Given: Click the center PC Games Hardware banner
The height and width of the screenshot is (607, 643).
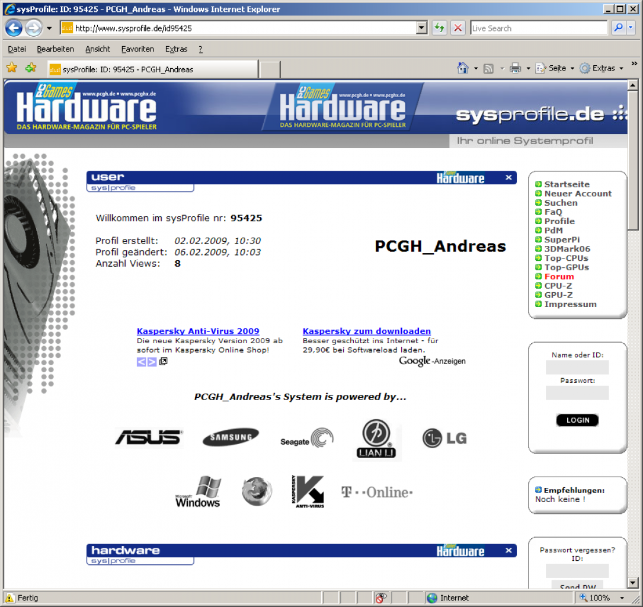Looking at the screenshot, I should (343, 107).
